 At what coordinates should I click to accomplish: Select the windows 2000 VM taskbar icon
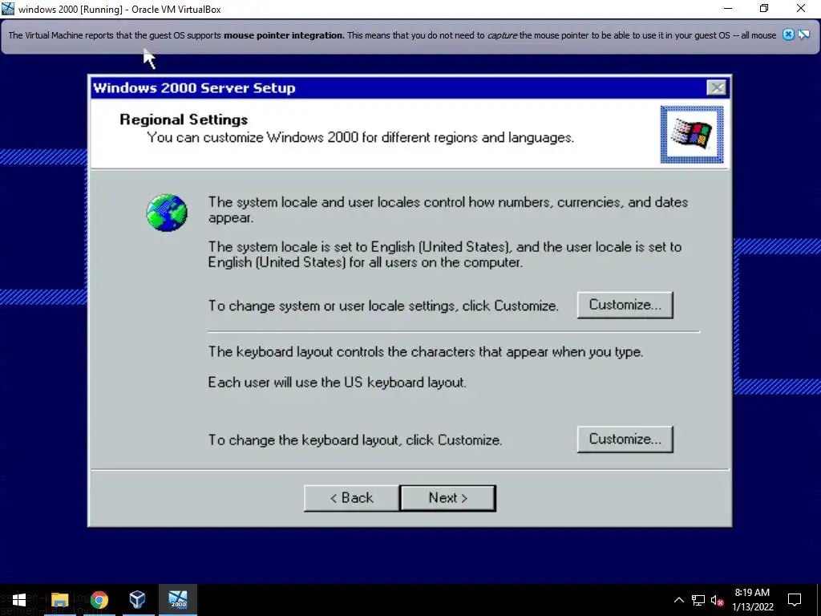tap(178, 600)
